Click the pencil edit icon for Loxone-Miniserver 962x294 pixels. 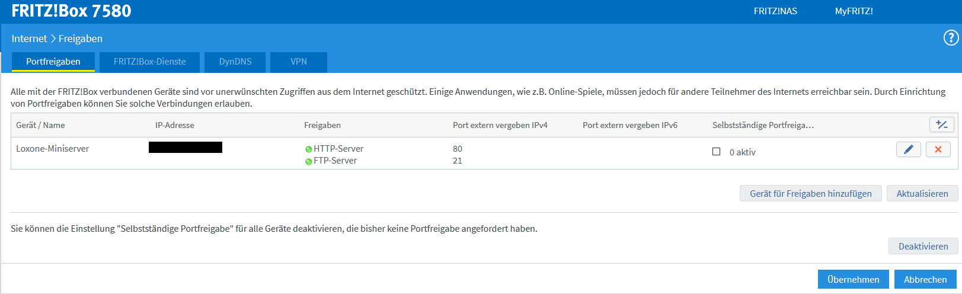[908, 149]
